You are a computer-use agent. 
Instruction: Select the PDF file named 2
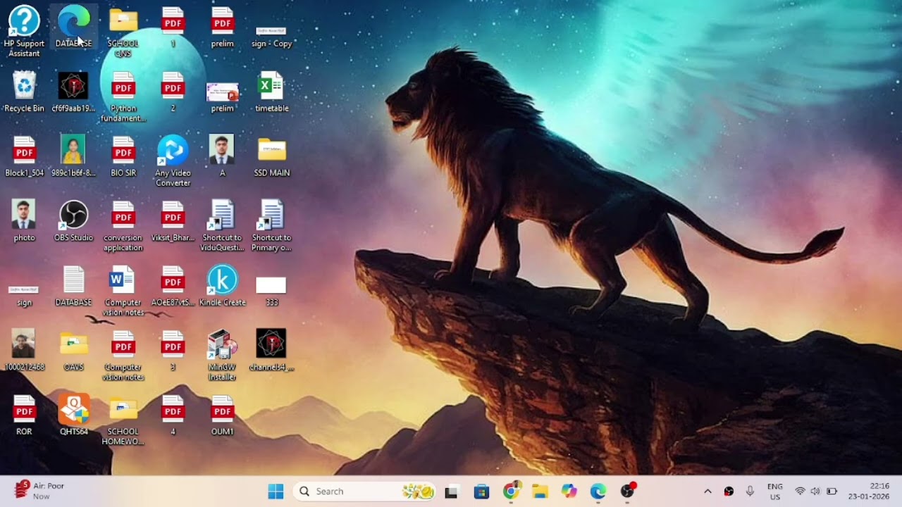pyautogui.click(x=173, y=92)
